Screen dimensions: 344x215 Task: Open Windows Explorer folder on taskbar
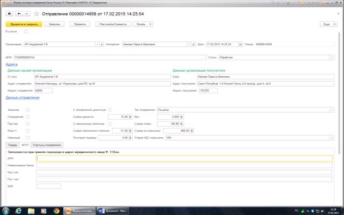(31, 211)
